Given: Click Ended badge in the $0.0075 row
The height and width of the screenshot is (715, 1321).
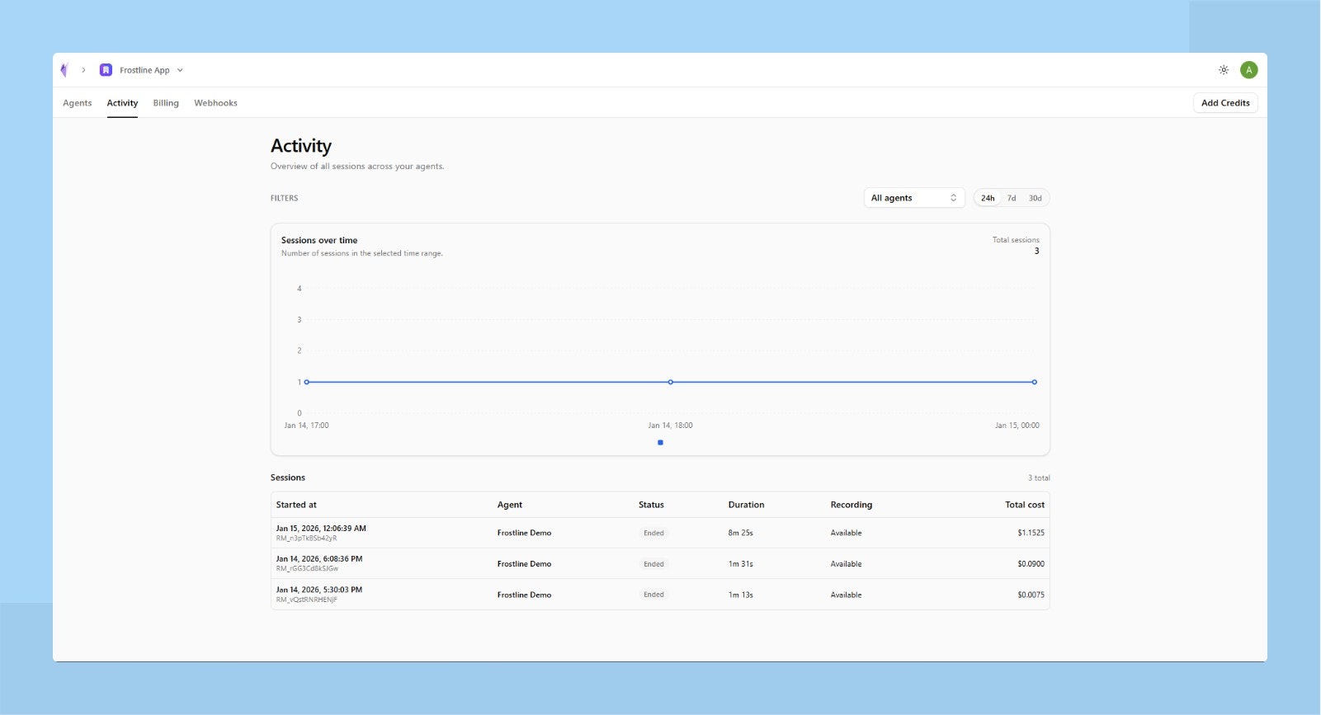Looking at the screenshot, I should coord(653,595).
